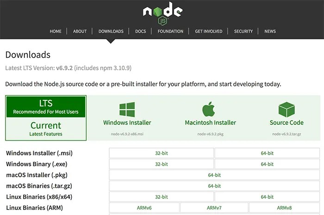The height and width of the screenshot is (215, 324).
Task: Click the macOS Binaries (.tar.gz) row label
Action: [39, 186]
